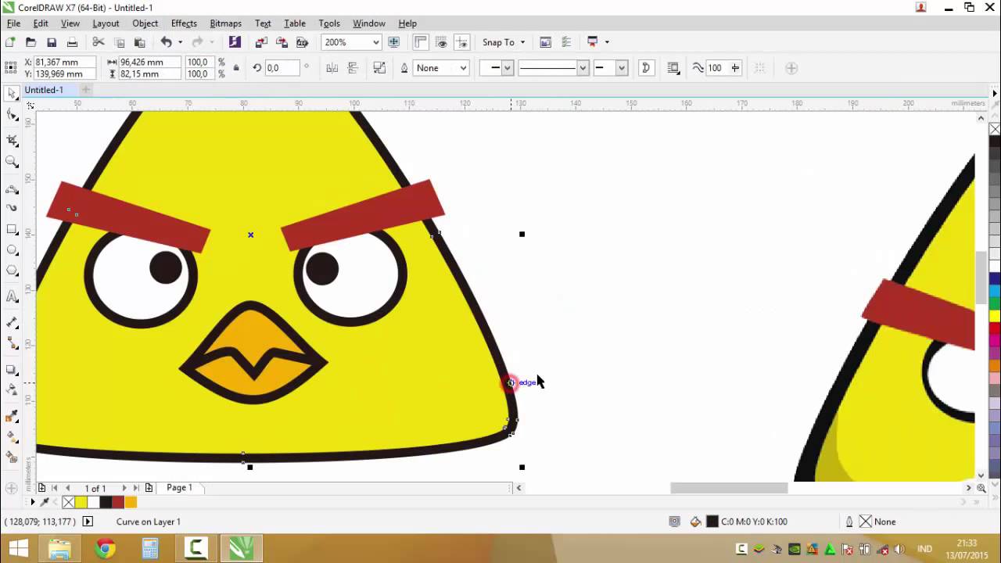Pick yellow swatch in document palette
Image resolution: width=1001 pixels, height=563 pixels.
[81, 502]
